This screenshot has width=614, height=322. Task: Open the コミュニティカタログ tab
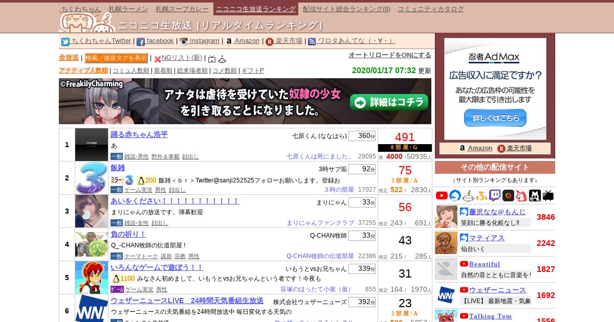431,9
